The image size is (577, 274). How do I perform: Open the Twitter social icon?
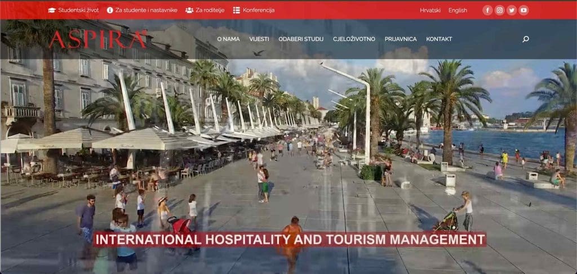512,10
